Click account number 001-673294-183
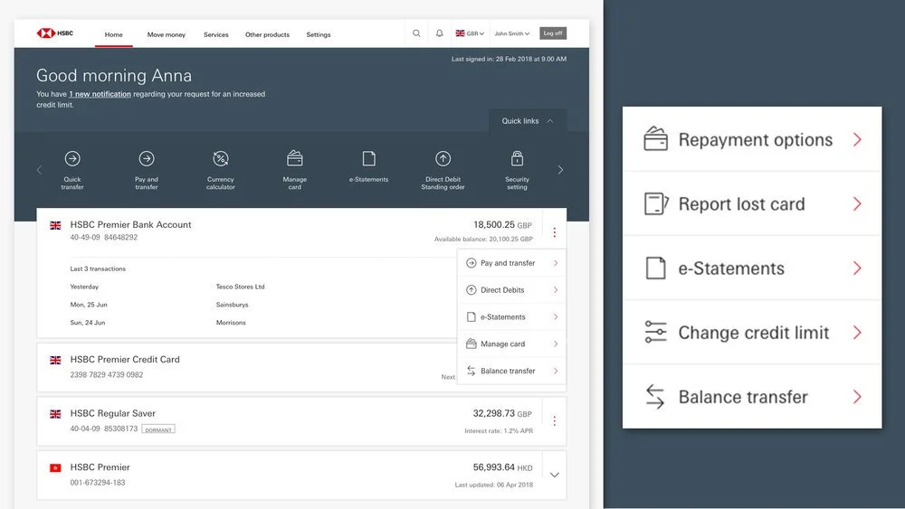This screenshot has height=509, width=905. pyautogui.click(x=98, y=483)
